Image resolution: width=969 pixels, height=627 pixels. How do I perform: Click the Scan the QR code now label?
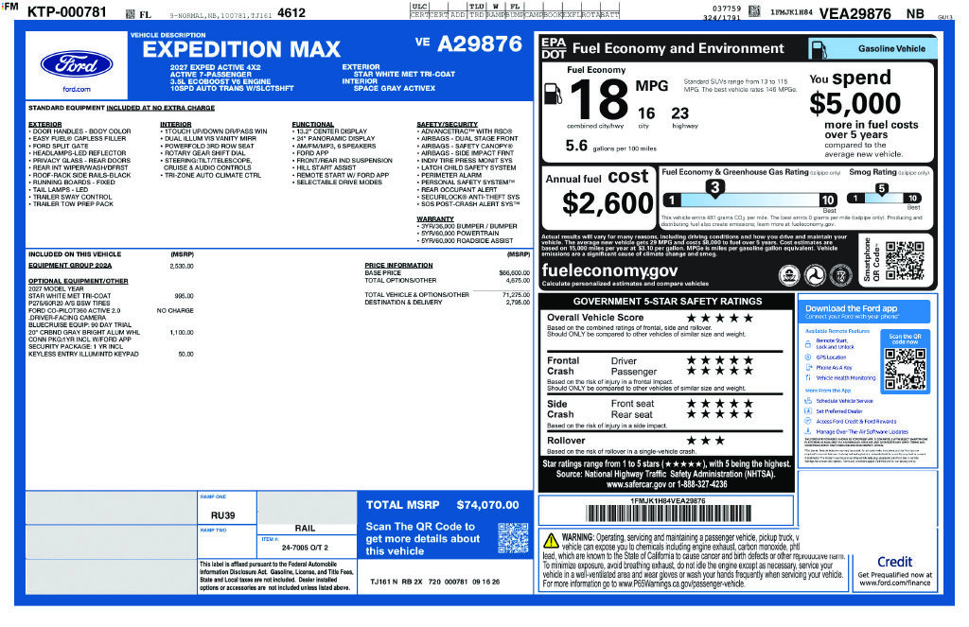(x=905, y=340)
